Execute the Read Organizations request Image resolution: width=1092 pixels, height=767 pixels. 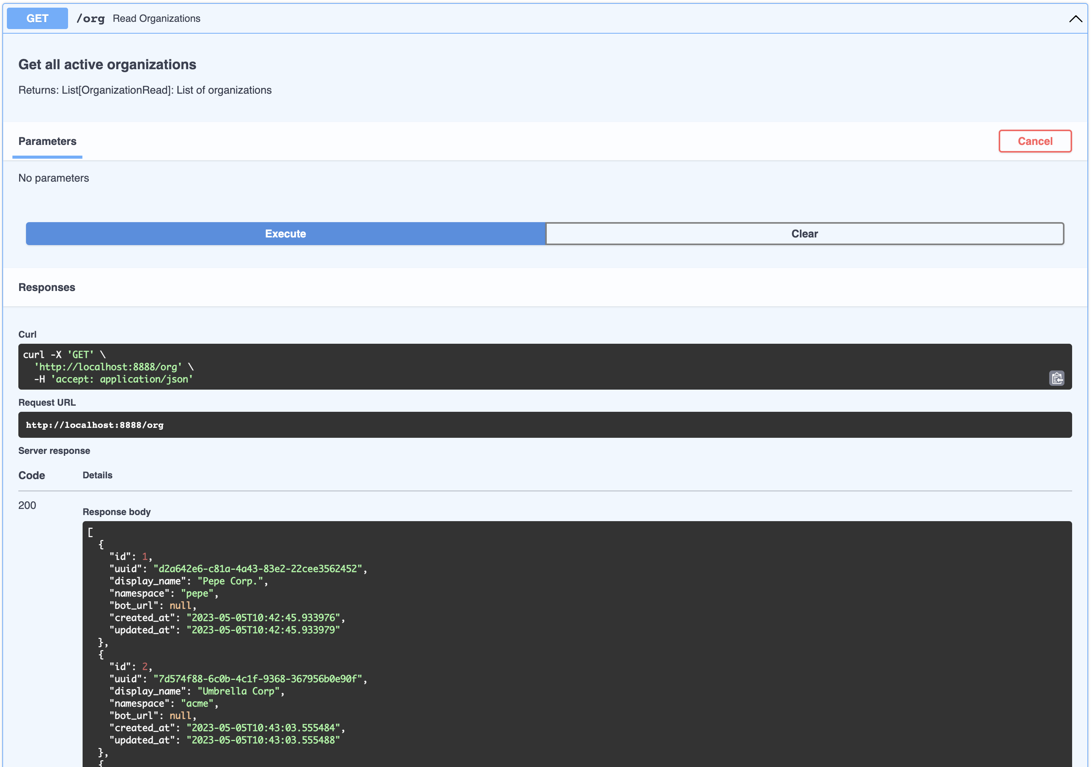coord(285,234)
